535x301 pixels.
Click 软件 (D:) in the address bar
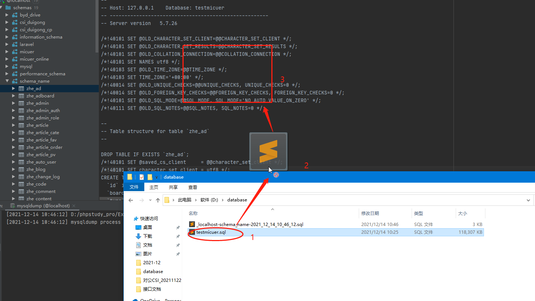tap(209, 200)
